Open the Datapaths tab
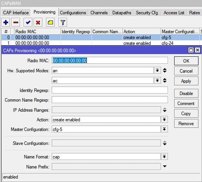This screenshot has width=202, height=182. point(122,13)
